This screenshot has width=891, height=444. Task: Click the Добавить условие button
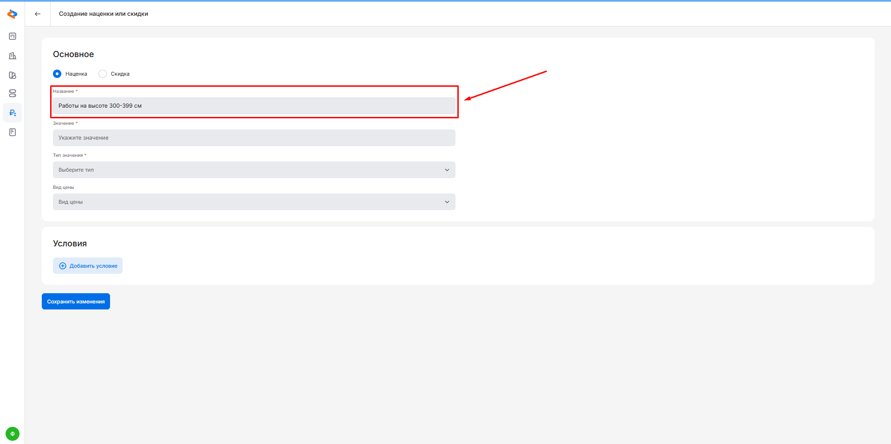88,266
